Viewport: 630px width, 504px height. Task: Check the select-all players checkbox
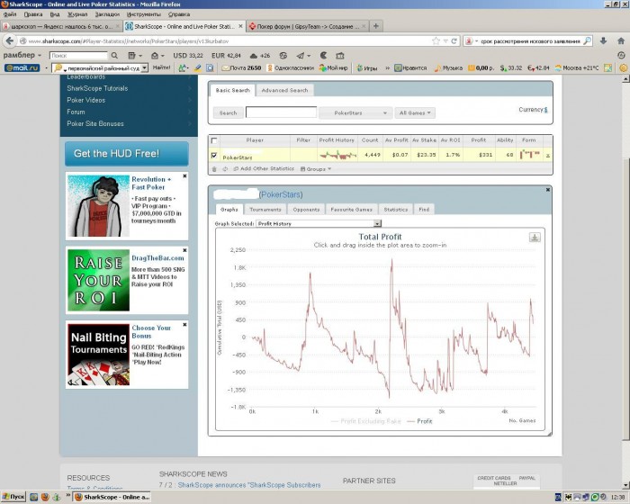coord(214,140)
